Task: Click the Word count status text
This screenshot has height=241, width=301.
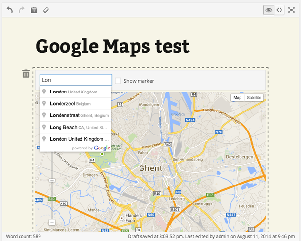Action: (x=23, y=236)
